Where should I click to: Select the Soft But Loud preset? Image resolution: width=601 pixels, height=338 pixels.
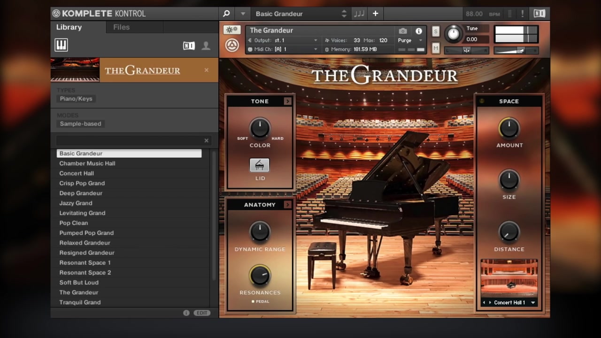coord(129,282)
